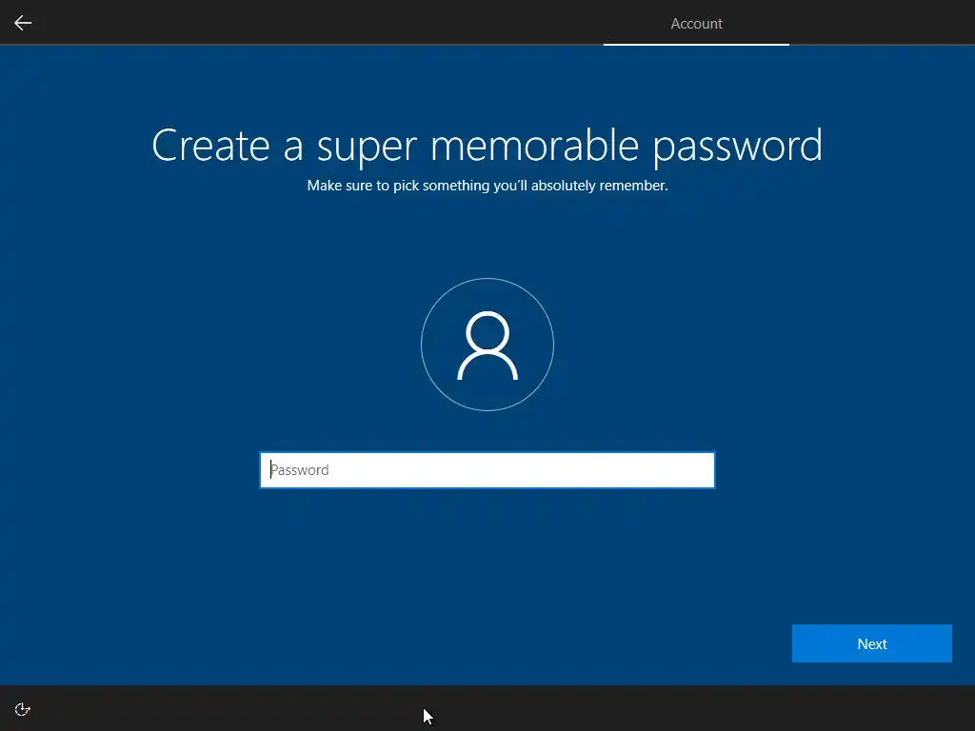Click the Password input field

click(487, 470)
